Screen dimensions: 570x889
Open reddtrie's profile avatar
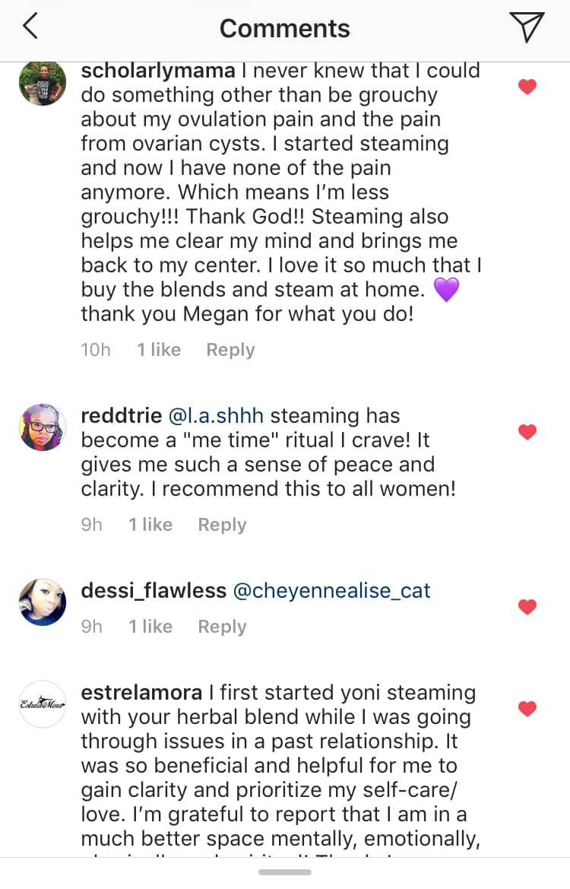coord(43,427)
